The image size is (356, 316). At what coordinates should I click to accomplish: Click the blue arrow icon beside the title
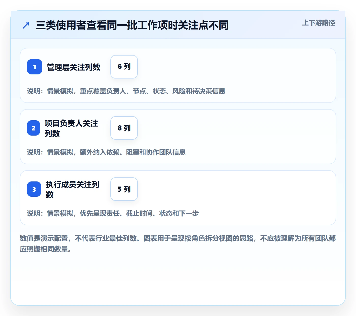point(26,25)
